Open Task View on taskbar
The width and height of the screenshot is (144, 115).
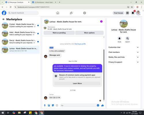[x=8, y=113]
